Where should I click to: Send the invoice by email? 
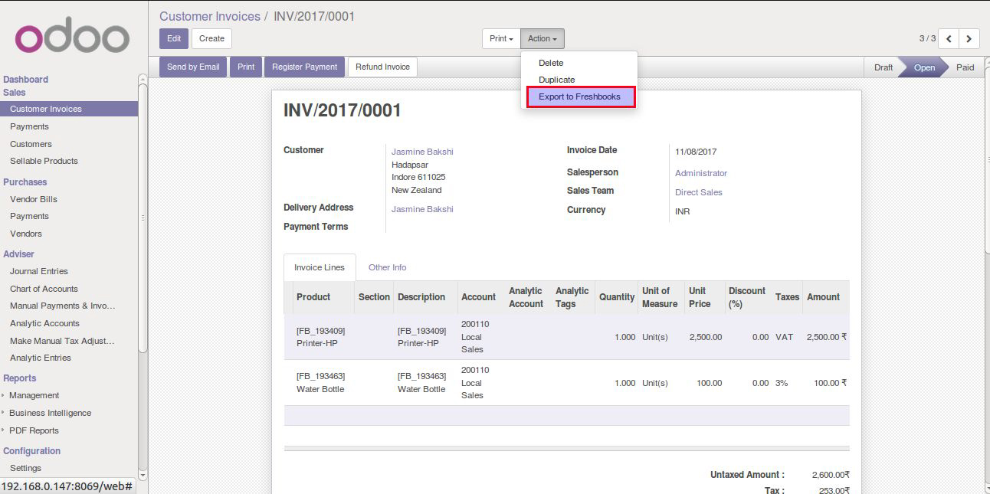pos(193,67)
